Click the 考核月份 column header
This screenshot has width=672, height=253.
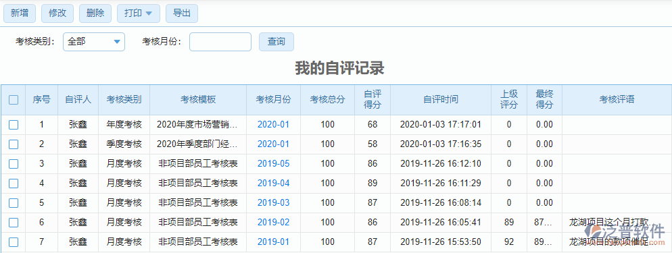point(273,100)
